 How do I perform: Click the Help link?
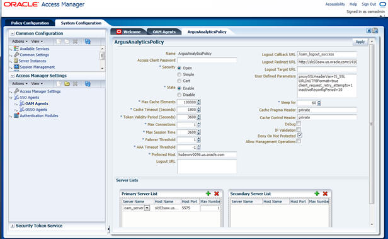tap(353, 4)
